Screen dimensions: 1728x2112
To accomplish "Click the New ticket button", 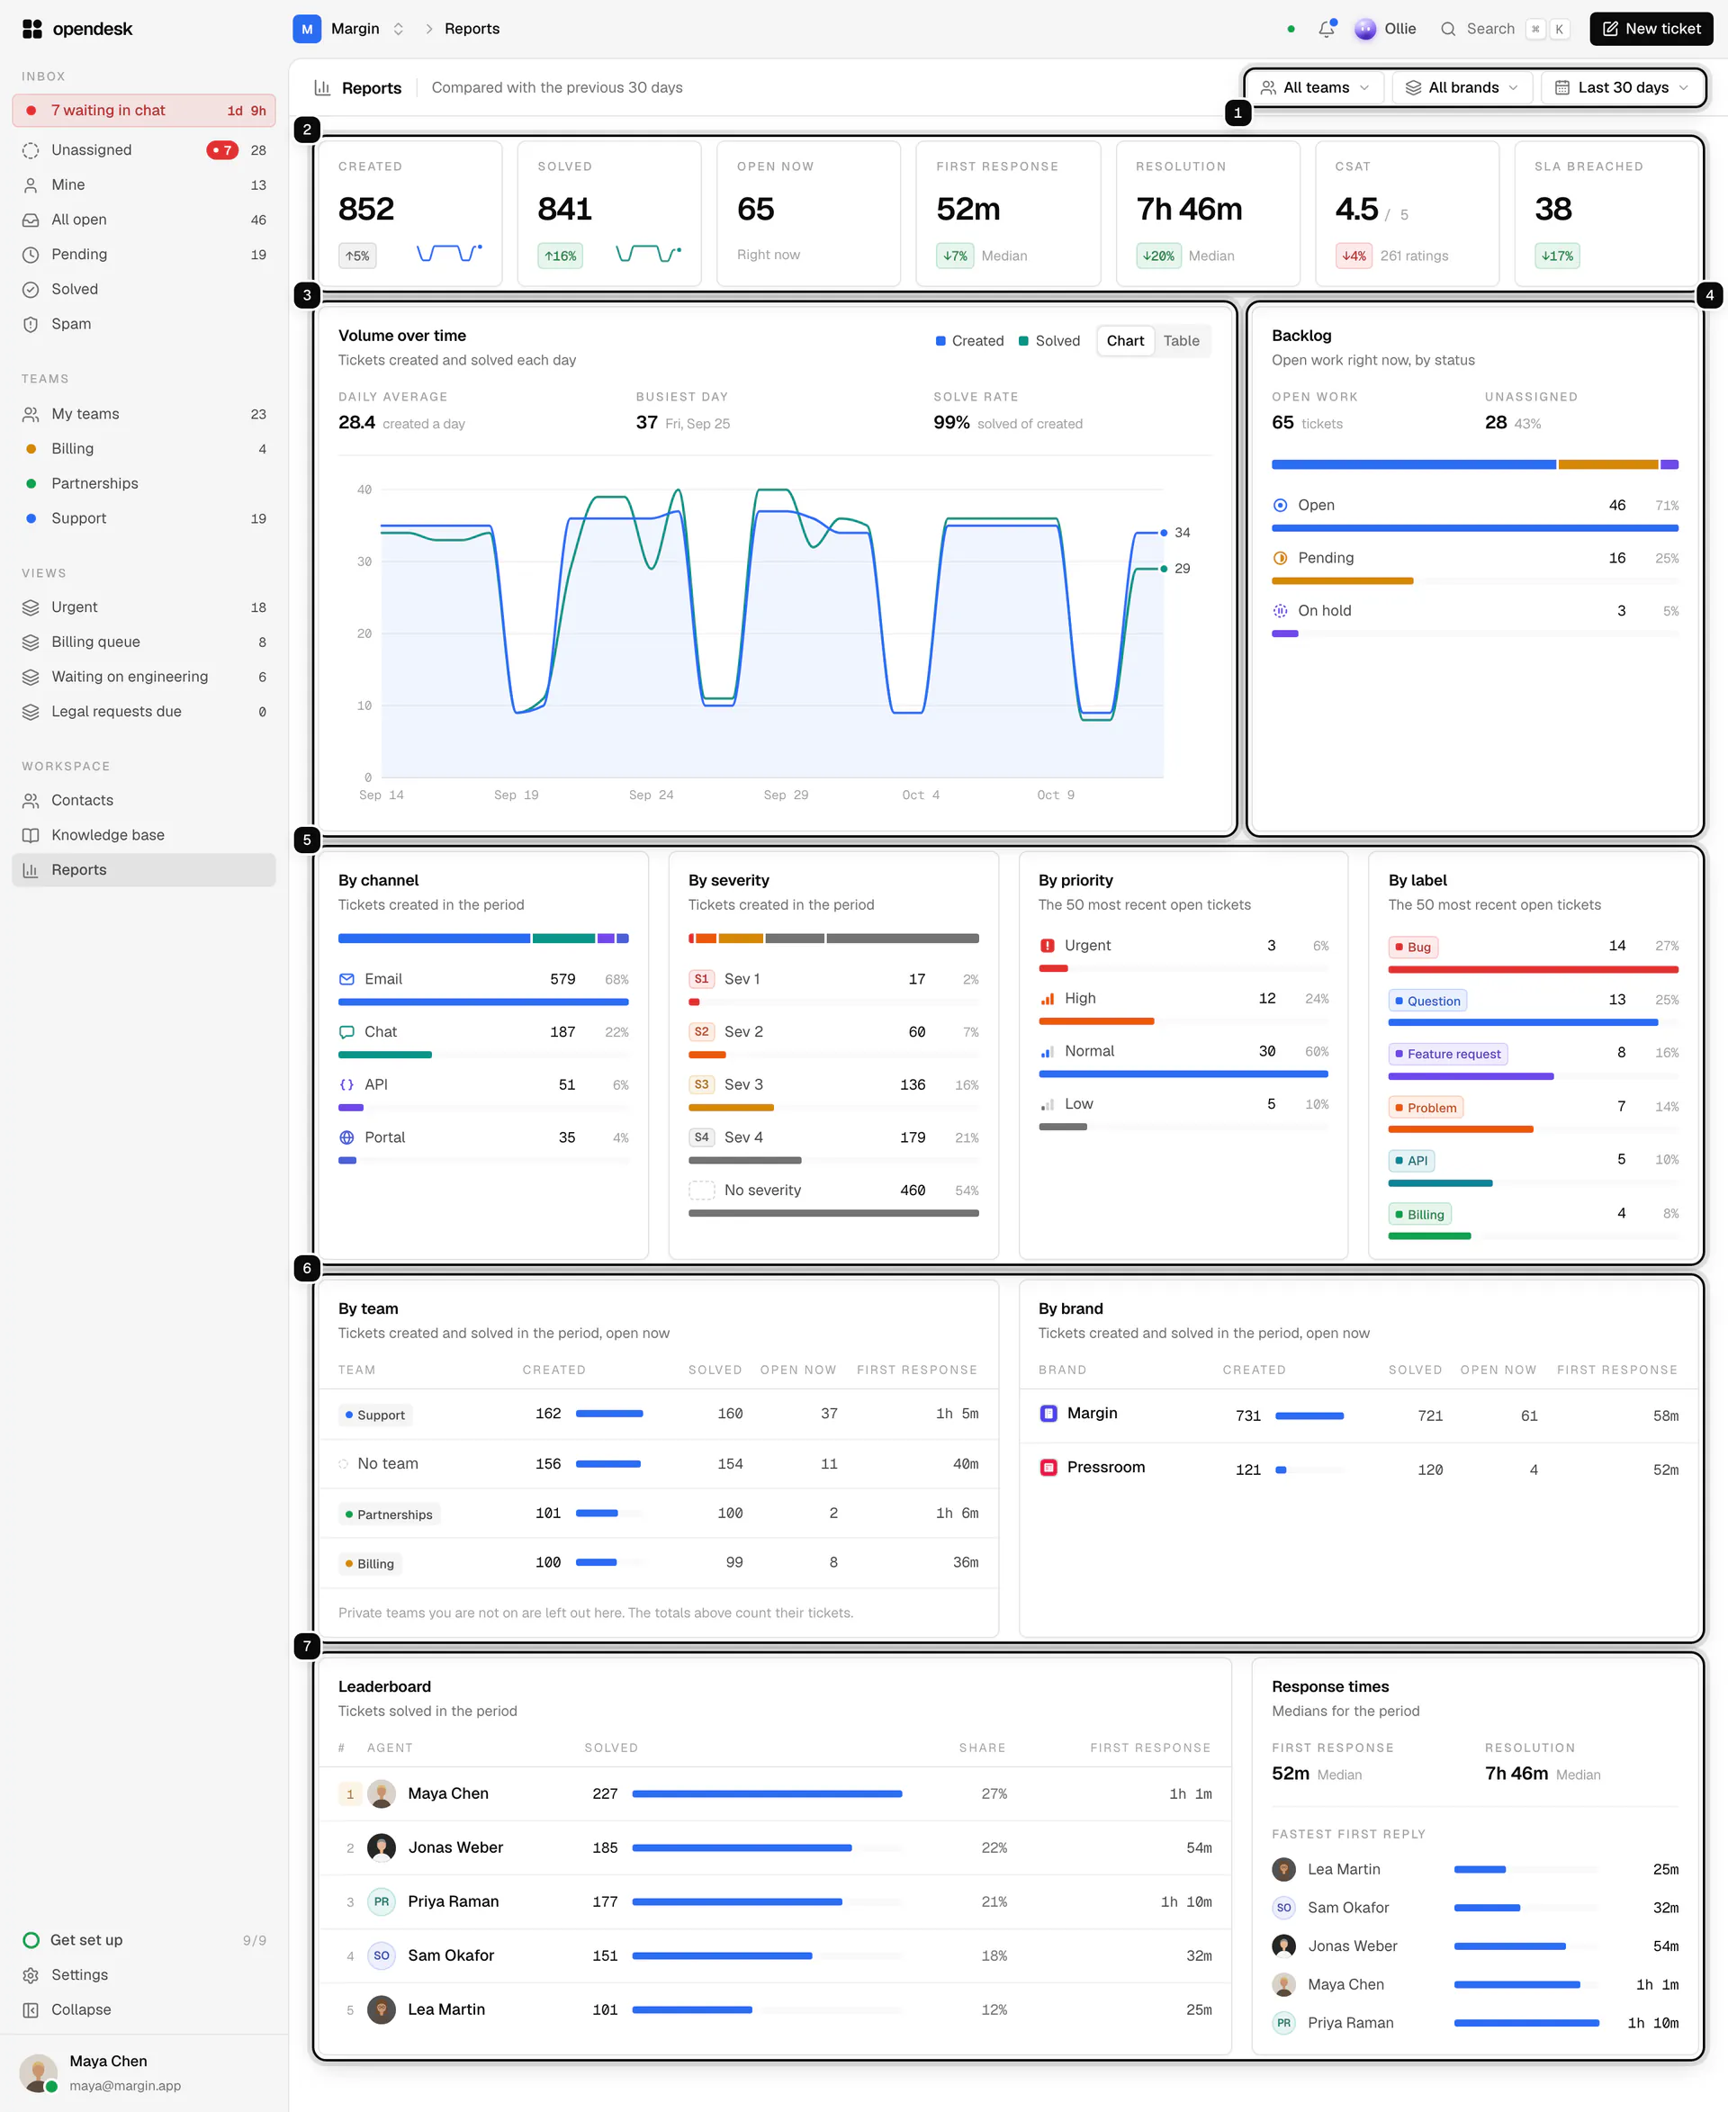I will point(1651,29).
